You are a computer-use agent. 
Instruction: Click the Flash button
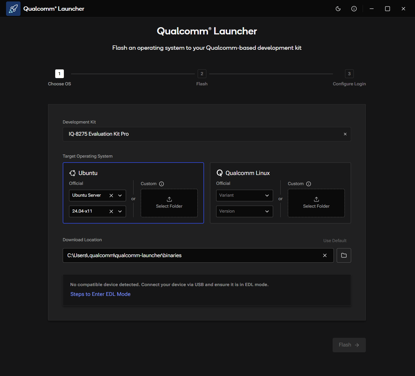349,345
